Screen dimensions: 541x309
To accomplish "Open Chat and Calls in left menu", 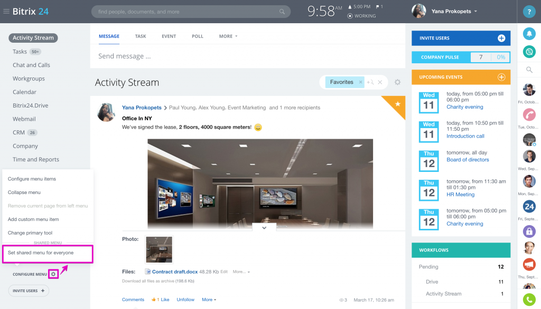I will click(31, 65).
